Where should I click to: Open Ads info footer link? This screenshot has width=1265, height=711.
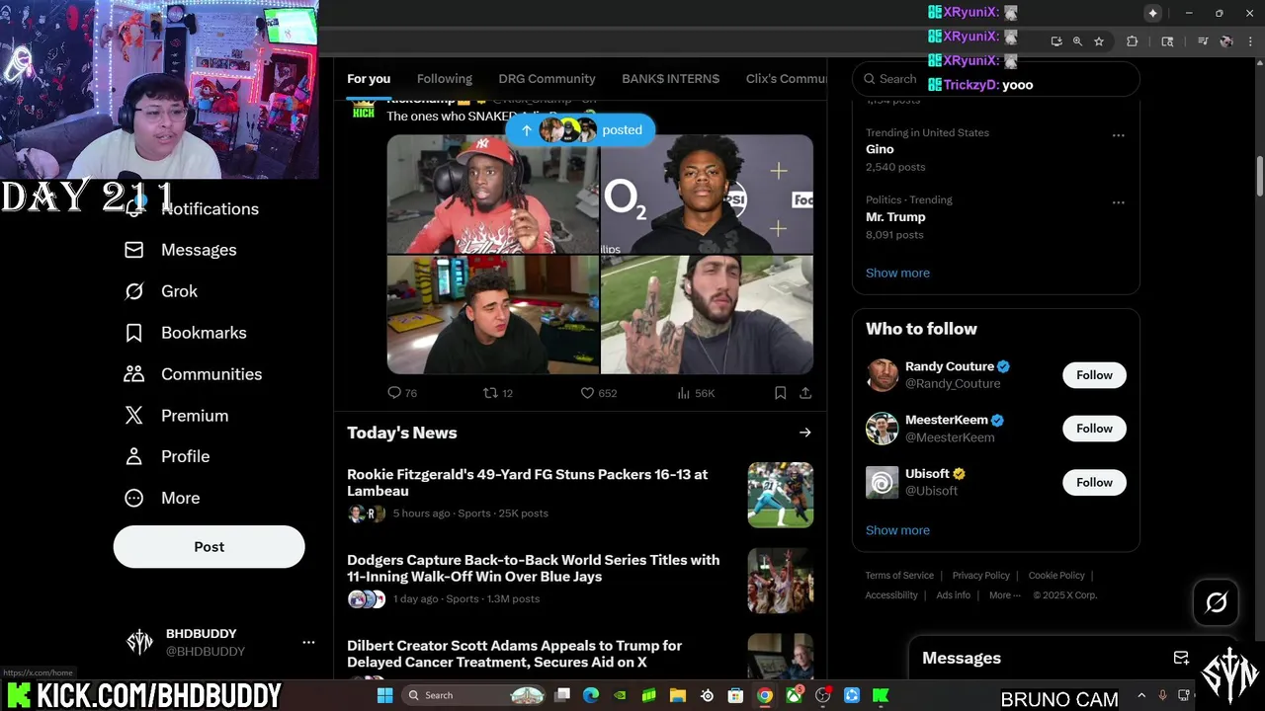coord(953,595)
